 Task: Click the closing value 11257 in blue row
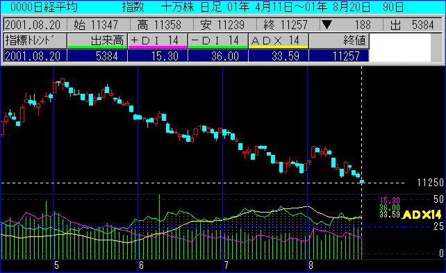pyautogui.click(x=339, y=56)
